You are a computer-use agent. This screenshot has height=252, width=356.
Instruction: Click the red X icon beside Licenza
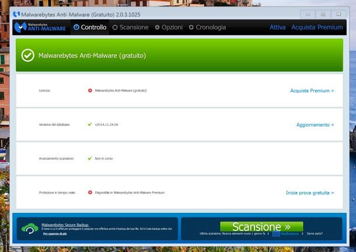(x=90, y=90)
